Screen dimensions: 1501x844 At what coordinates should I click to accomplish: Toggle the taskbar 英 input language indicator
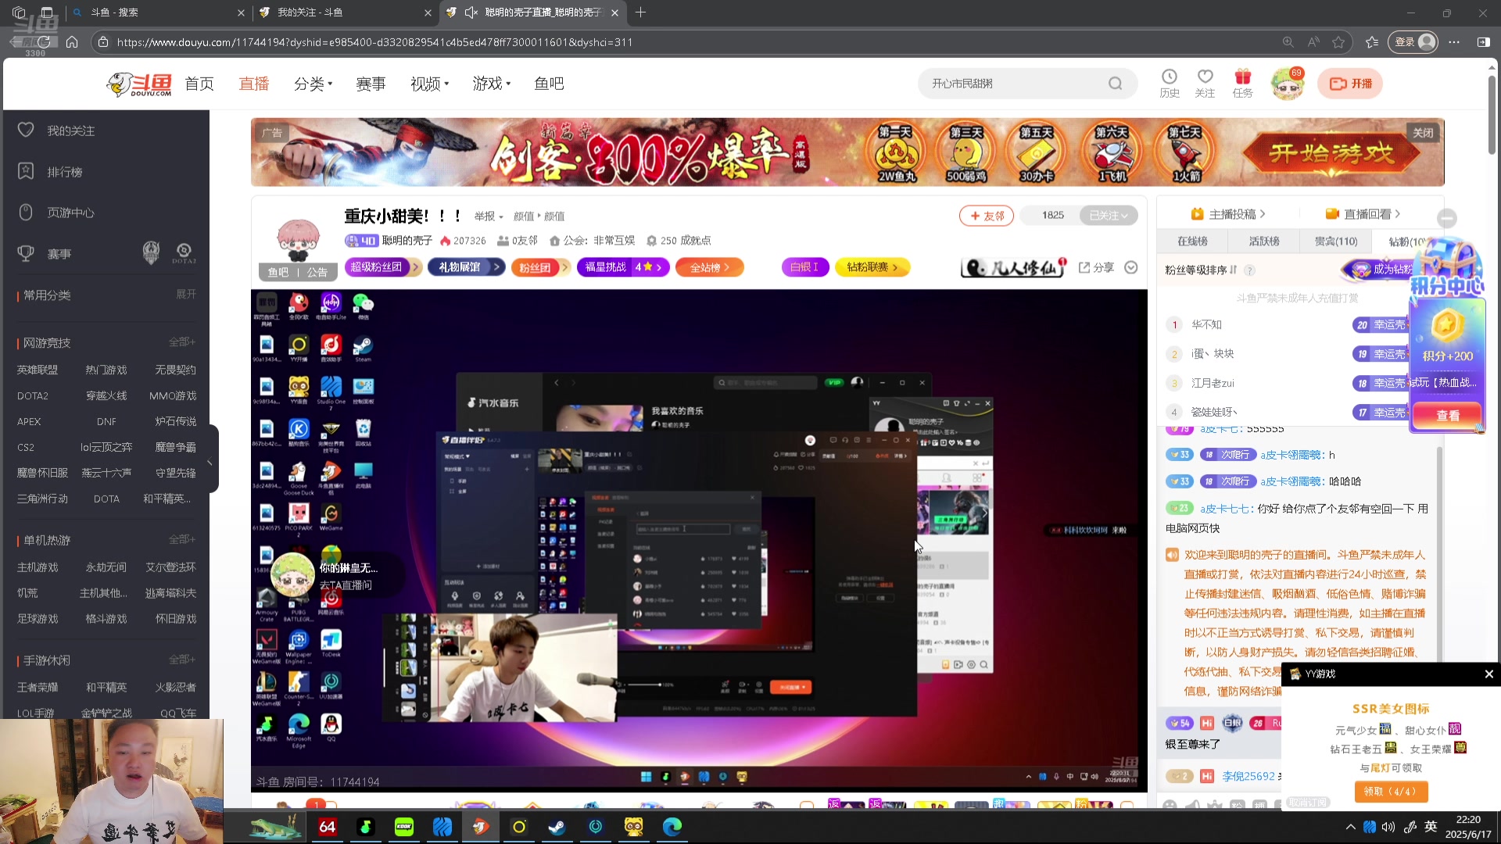(x=1431, y=827)
